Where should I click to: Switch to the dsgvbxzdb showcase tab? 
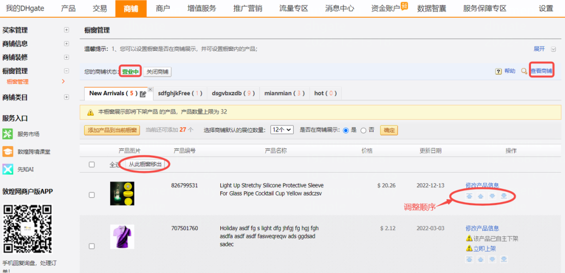[x=233, y=93]
